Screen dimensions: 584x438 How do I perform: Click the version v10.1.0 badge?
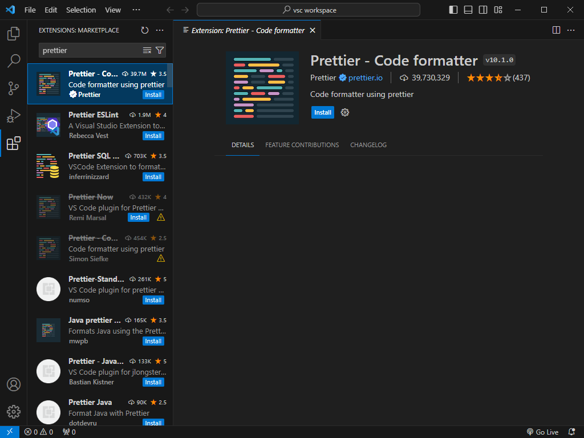(x=499, y=60)
